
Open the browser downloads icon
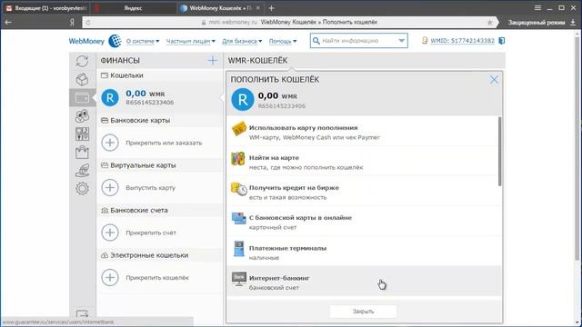pos(573,22)
